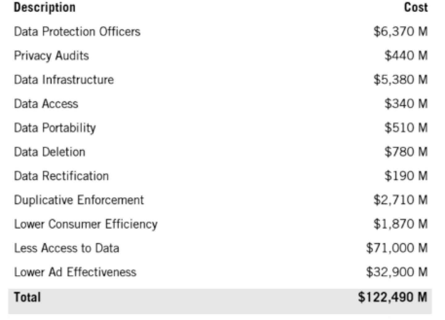
Task: Click the Description column header
Action: pos(45,7)
